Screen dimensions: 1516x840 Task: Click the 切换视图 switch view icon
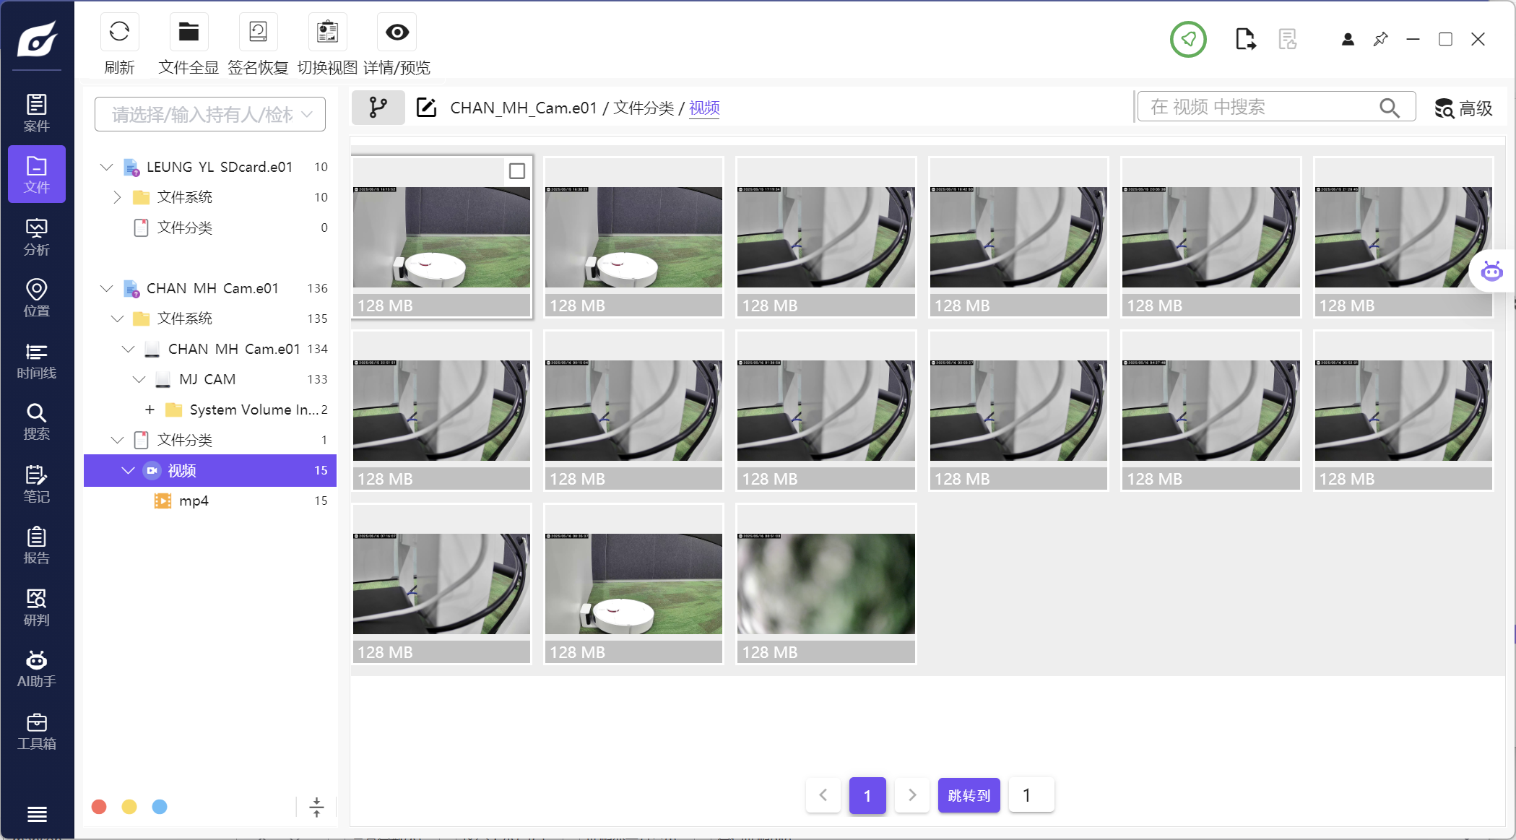coord(327,33)
